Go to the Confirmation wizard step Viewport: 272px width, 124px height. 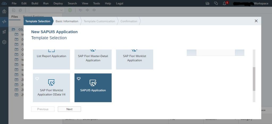coord(129,21)
